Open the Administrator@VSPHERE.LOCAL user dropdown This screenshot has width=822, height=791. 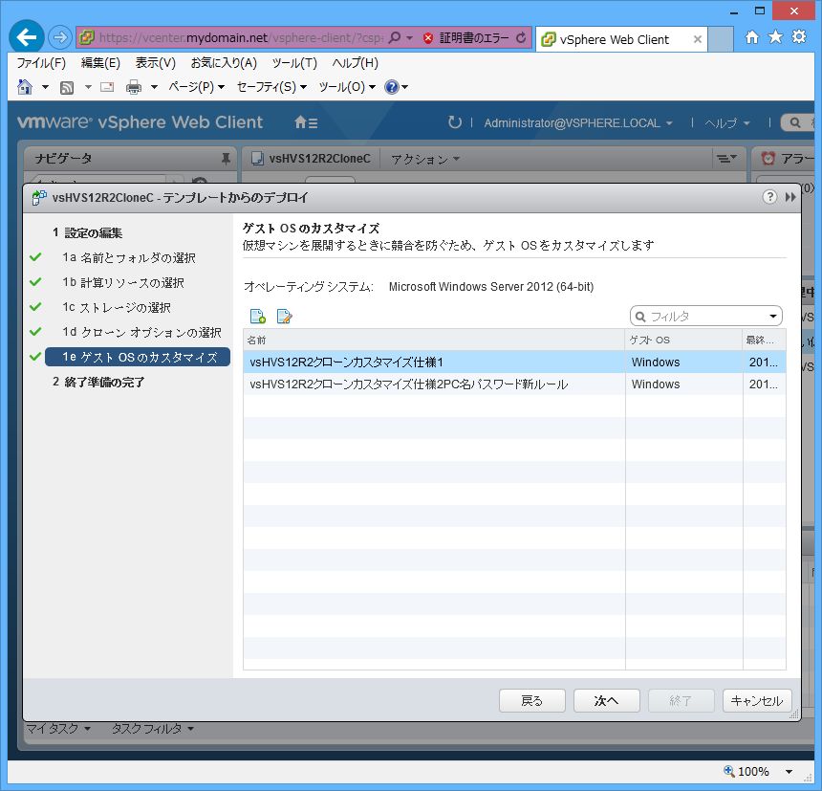[577, 123]
